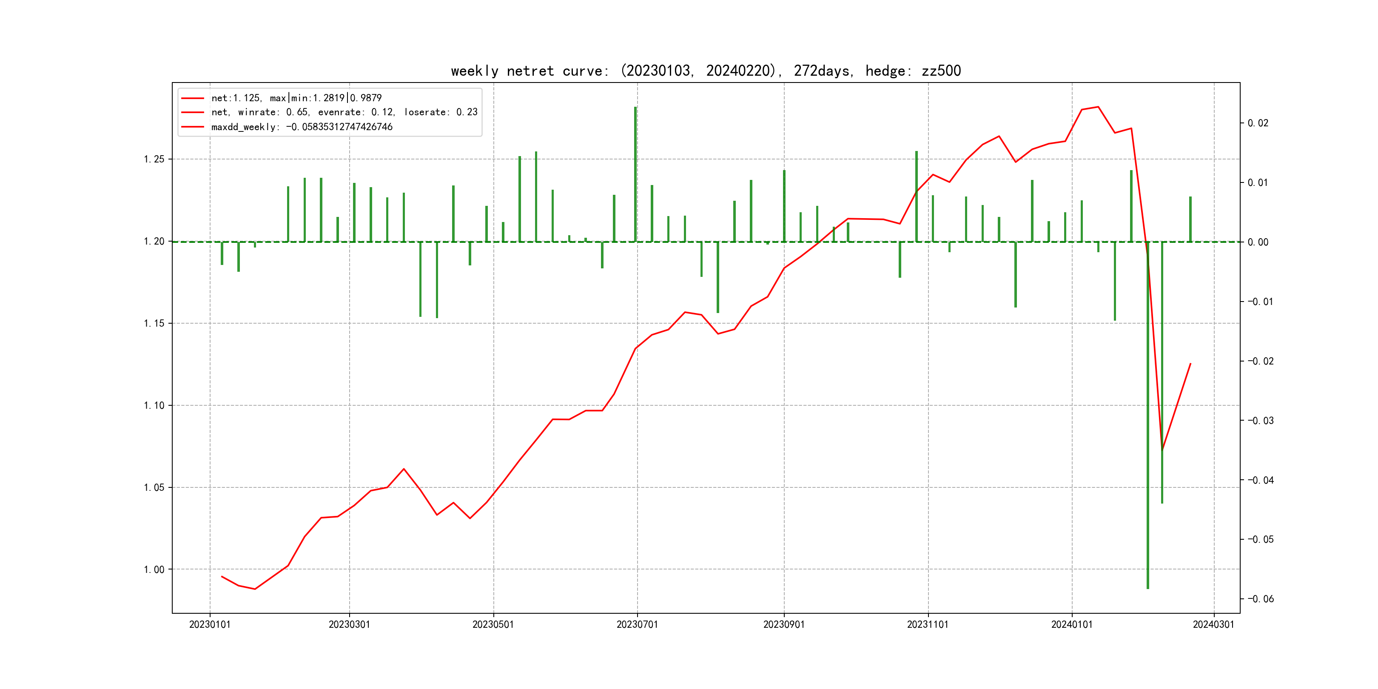Click the chart title text
This screenshot has width=1378, height=689.
706,71
